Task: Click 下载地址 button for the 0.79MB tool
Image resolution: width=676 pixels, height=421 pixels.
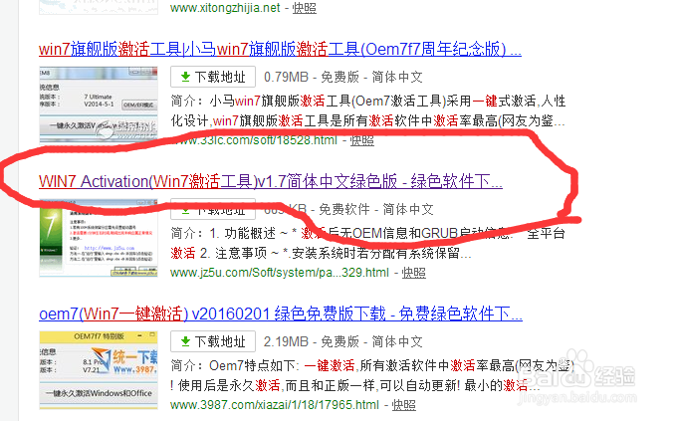Action: [213, 77]
